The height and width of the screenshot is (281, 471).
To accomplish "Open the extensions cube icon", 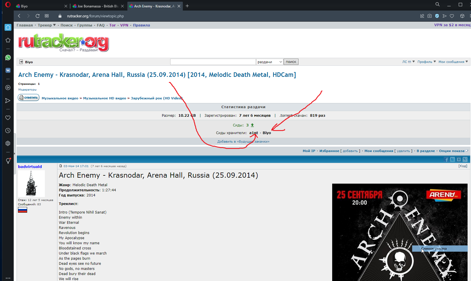I will pyautogui.click(x=462, y=16).
